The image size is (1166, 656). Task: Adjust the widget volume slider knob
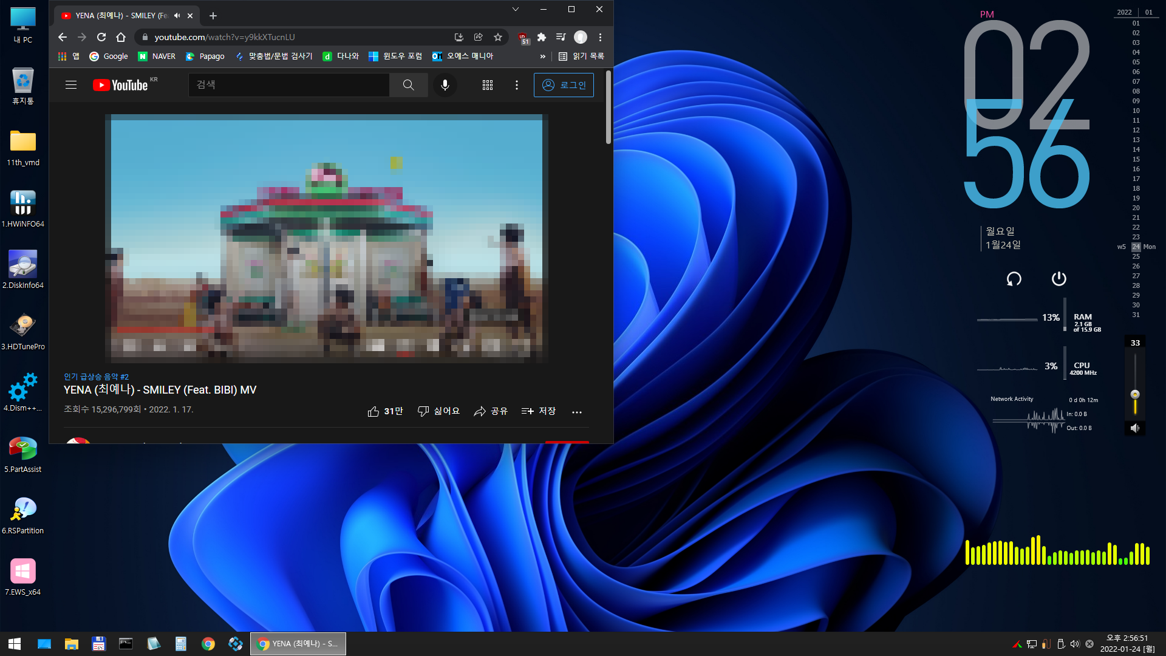pos(1135,394)
